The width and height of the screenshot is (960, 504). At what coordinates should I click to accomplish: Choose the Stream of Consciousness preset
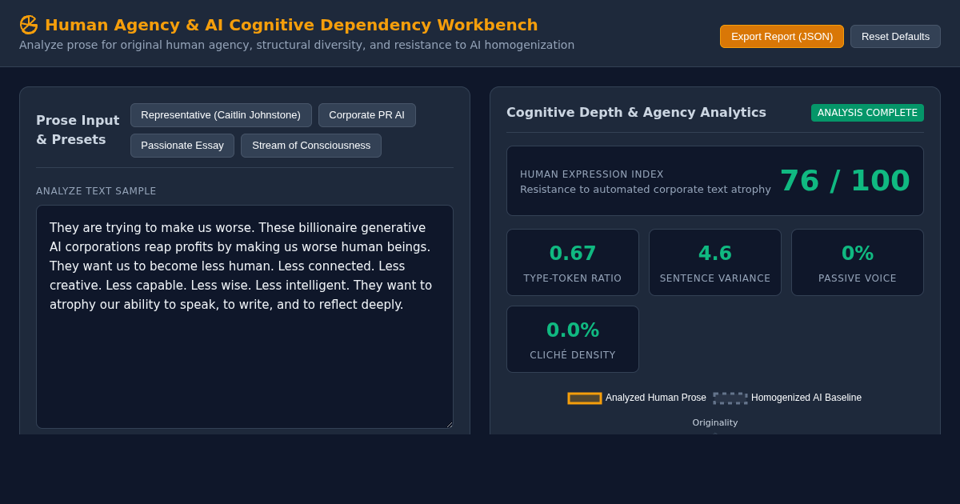click(x=311, y=146)
